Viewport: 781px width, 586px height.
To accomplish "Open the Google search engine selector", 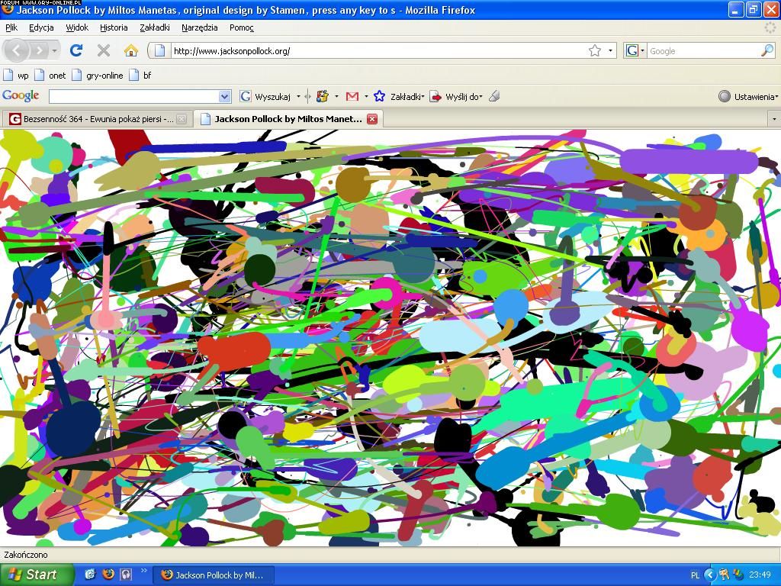I will [635, 51].
